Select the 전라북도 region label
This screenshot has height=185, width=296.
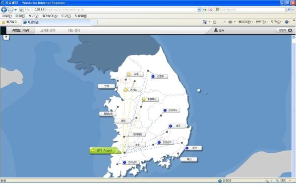(137, 135)
